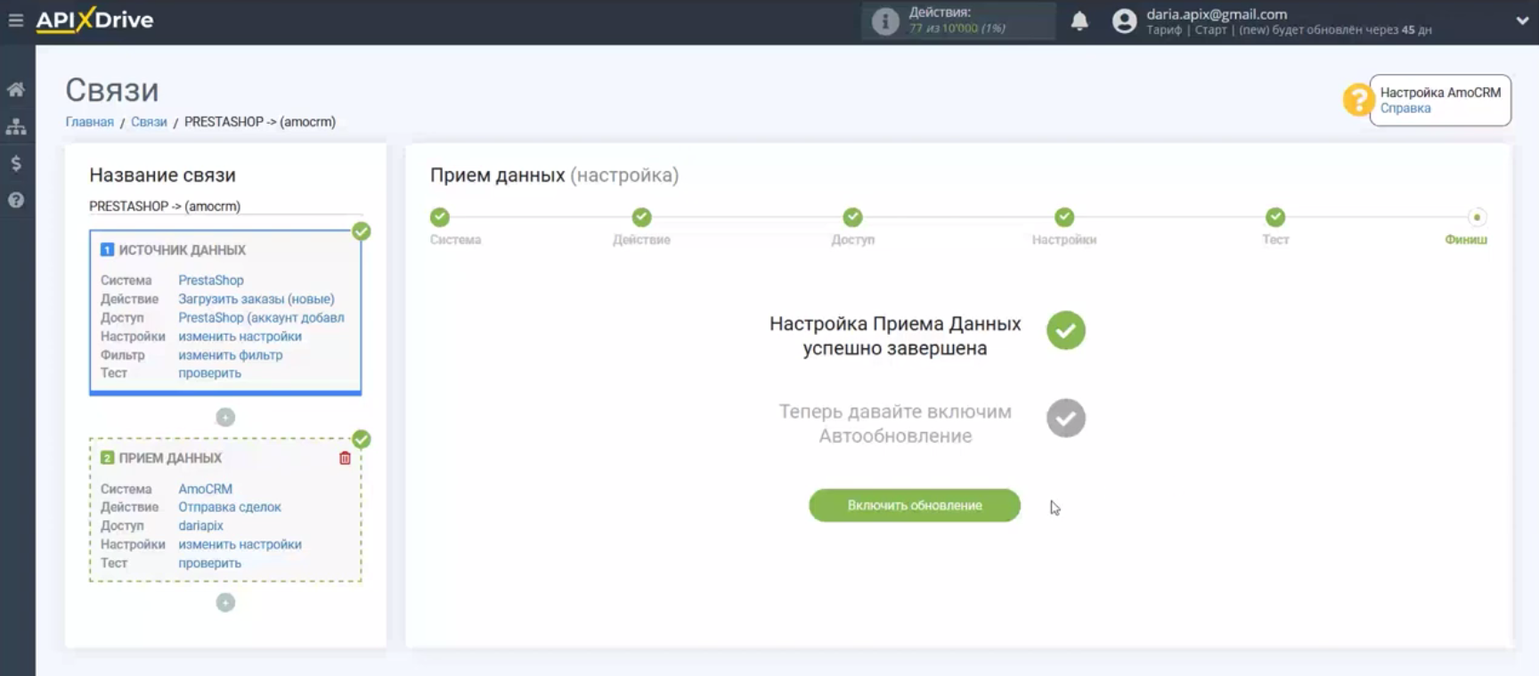
Task: Go to Связи breadcrumb
Action: [x=149, y=122]
